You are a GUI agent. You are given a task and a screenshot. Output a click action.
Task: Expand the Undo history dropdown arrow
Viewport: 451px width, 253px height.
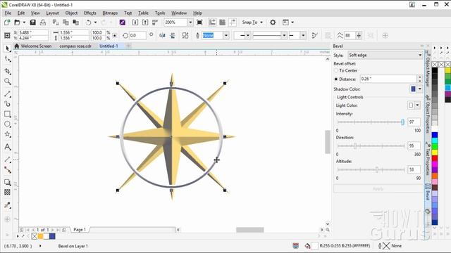pyautogui.click(x=95, y=22)
